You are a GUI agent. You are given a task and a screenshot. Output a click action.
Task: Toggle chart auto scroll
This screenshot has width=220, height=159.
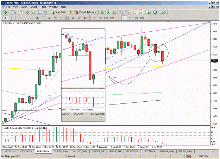[135, 12]
